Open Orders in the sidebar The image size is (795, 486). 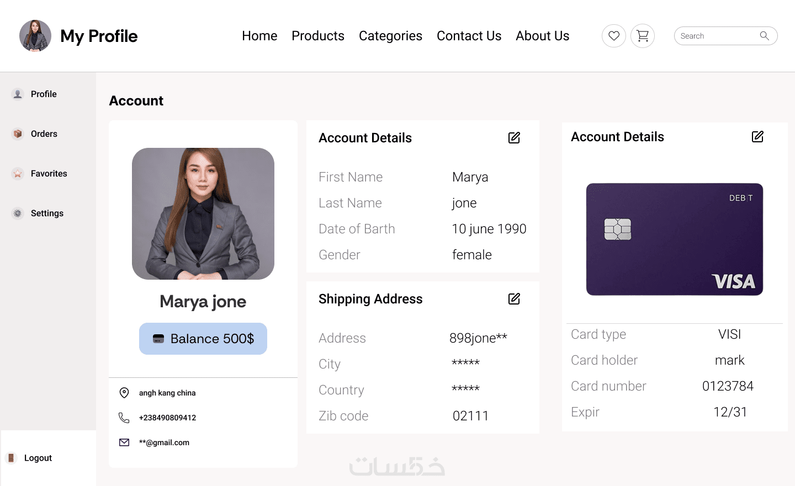pyautogui.click(x=44, y=134)
